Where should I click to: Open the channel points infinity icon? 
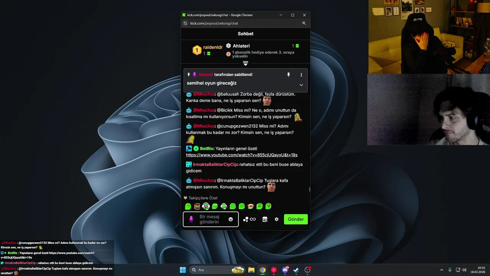253,219
